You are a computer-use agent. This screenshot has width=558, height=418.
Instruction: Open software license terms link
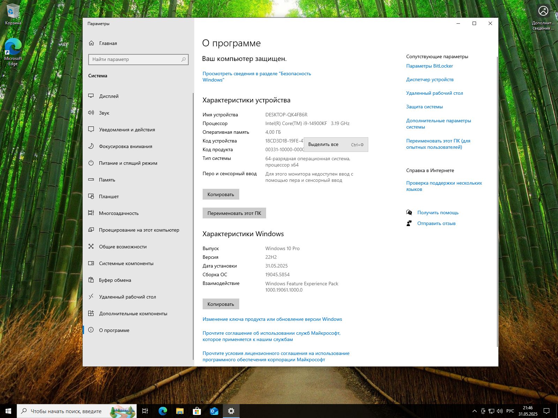click(276, 356)
